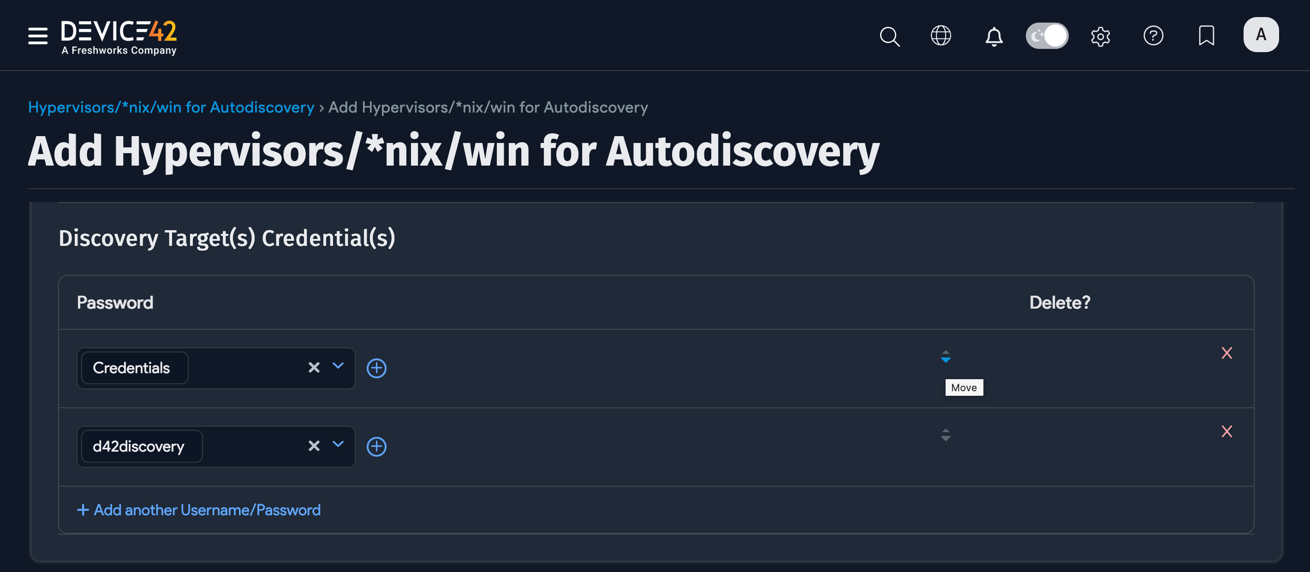1310x572 pixels.
Task: Expand the Credentials password dropdown
Action: click(x=338, y=366)
